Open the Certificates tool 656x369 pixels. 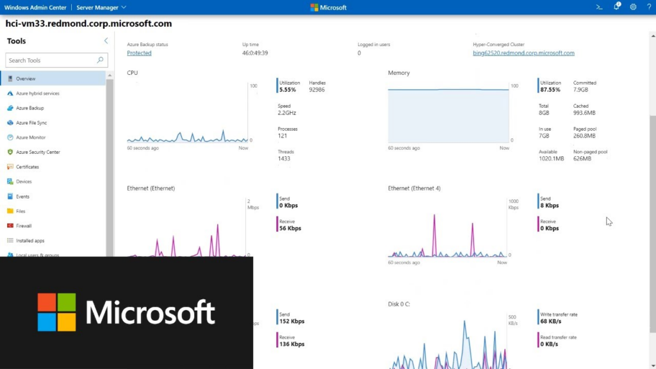pyautogui.click(x=28, y=167)
